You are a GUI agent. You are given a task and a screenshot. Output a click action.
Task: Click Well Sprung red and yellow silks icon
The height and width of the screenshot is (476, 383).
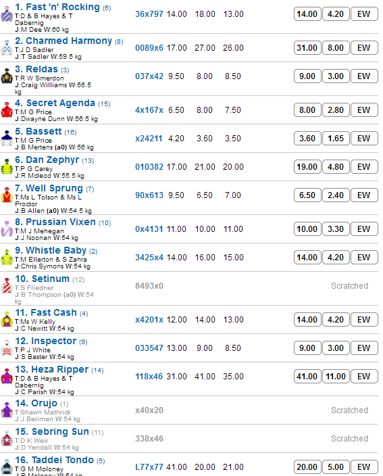tap(7, 195)
